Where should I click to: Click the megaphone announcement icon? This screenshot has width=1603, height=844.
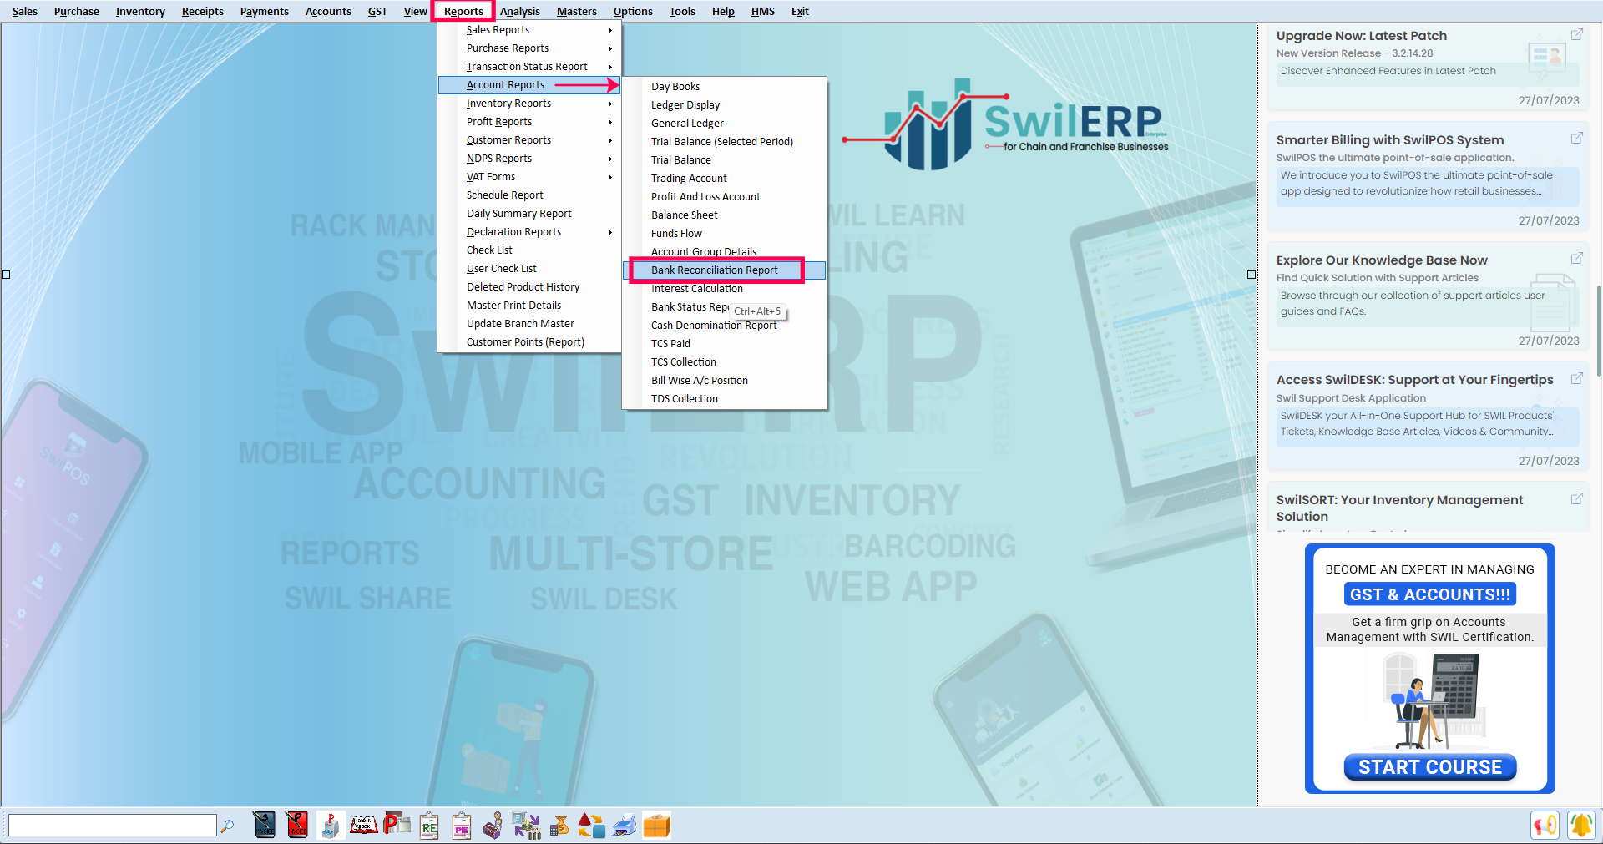[x=1545, y=825]
